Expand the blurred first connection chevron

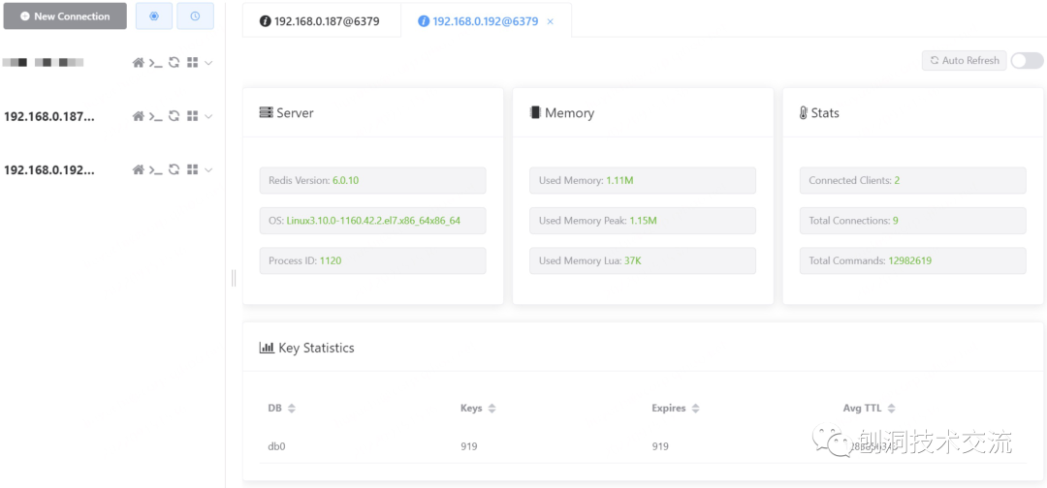[208, 63]
